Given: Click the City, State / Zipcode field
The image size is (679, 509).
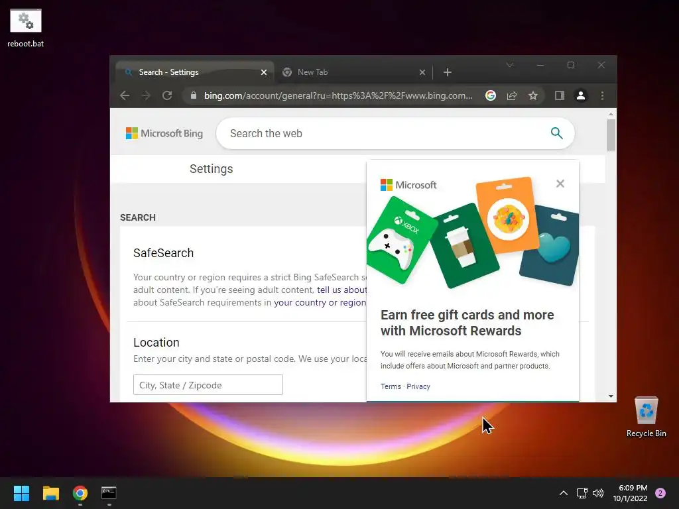Looking at the screenshot, I should click(x=208, y=385).
